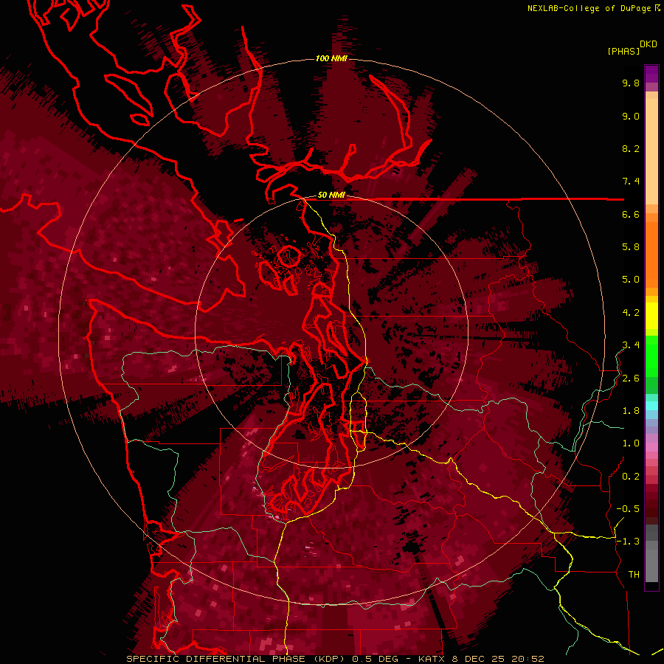This screenshot has width=664, height=664.
Task: Click the DKD legend title
Action: tap(649, 44)
